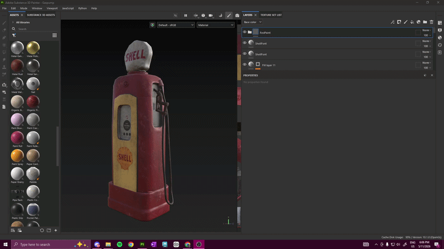Open the Default - sRGB dropdown
Screen dimensions: 444x249
point(176,25)
